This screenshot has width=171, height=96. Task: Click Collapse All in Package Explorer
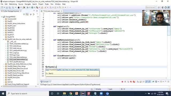click(24, 14)
